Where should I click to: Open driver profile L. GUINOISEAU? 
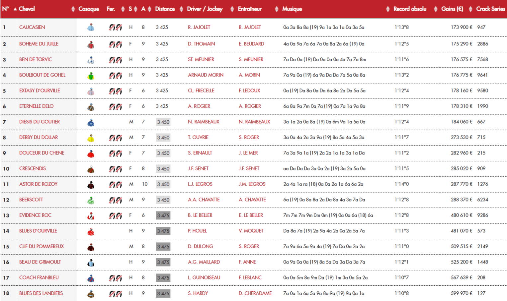pyautogui.click(x=204, y=277)
